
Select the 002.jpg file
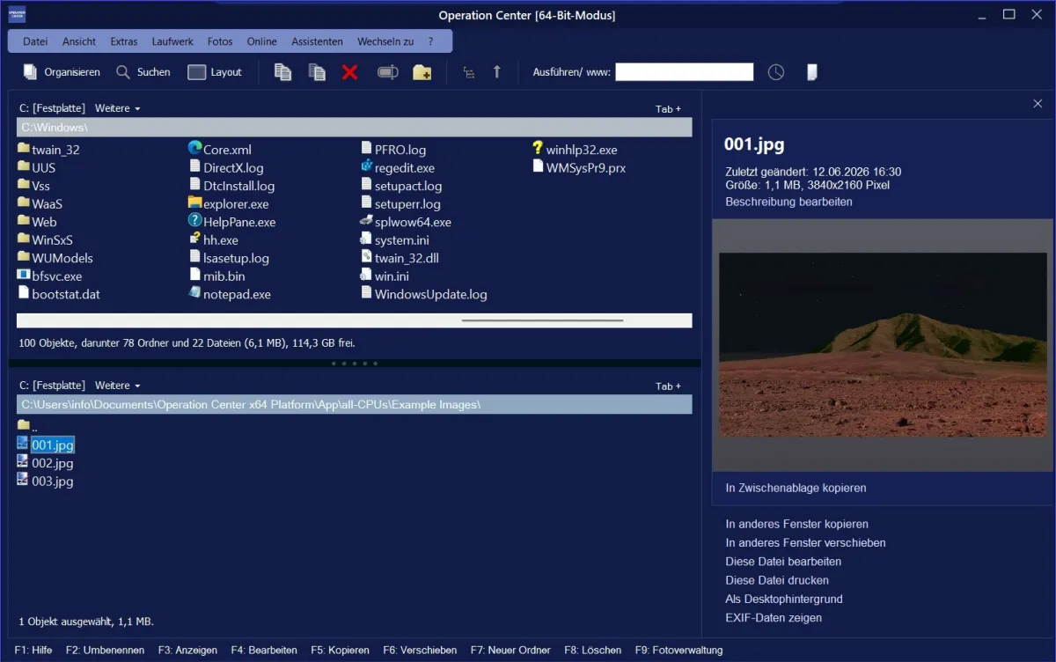coord(45,463)
